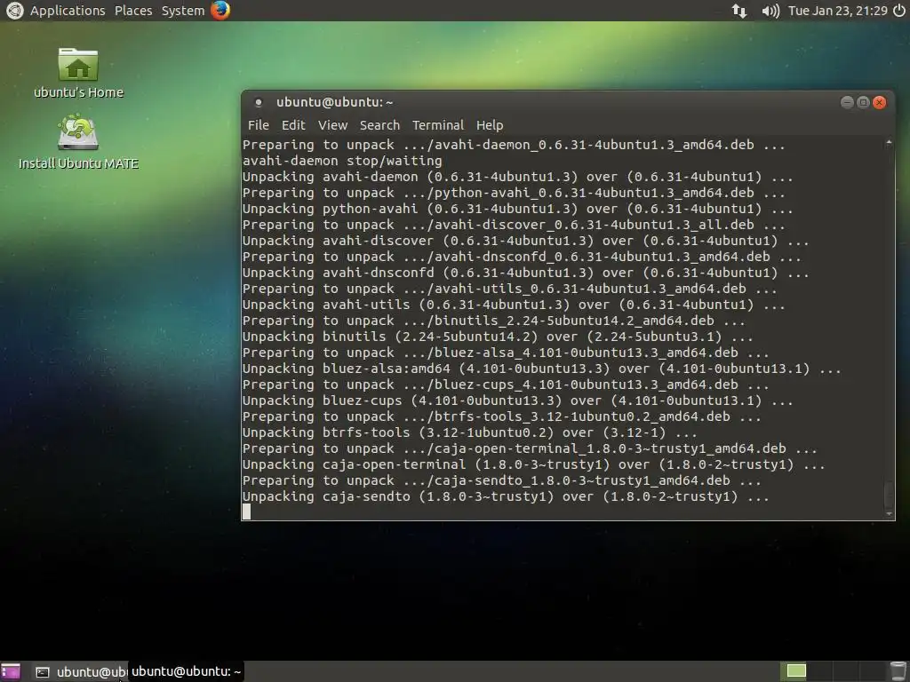Click the 'Unpacking avahi-discover' output line
The height and width of the screenshot is (682, 910).
coord(526,241)
